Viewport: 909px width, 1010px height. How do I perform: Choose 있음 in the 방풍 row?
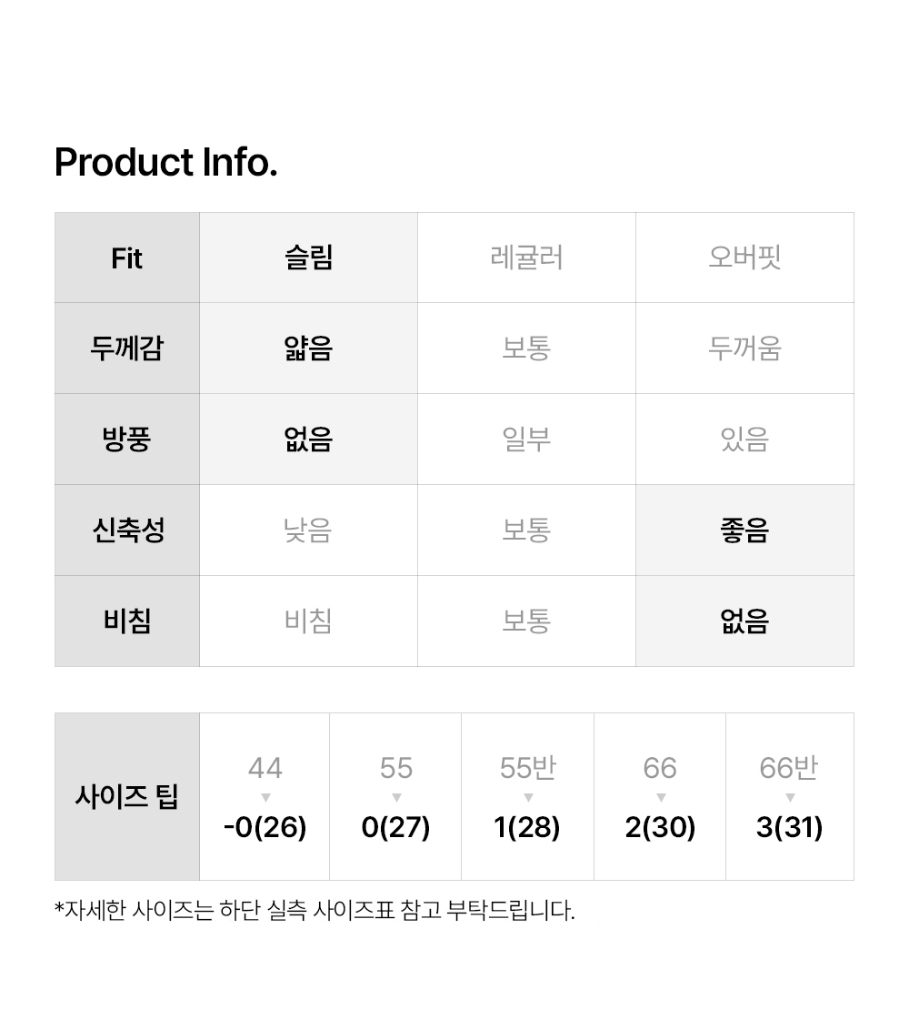pos(744,439)
